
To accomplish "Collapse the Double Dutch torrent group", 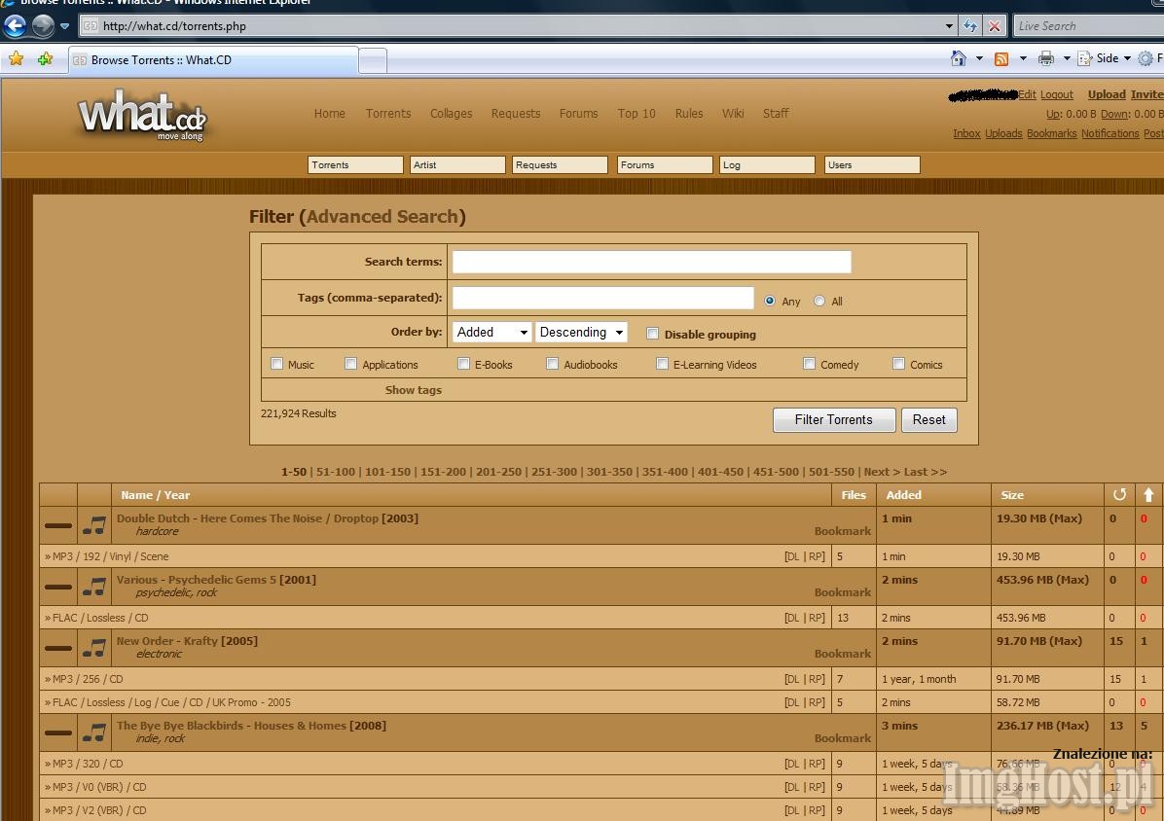I will point(57,526).
